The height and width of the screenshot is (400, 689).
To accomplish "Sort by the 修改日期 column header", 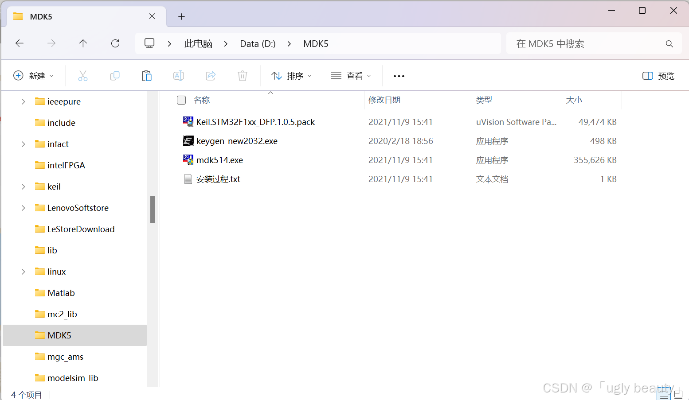I will coord(384,100).
